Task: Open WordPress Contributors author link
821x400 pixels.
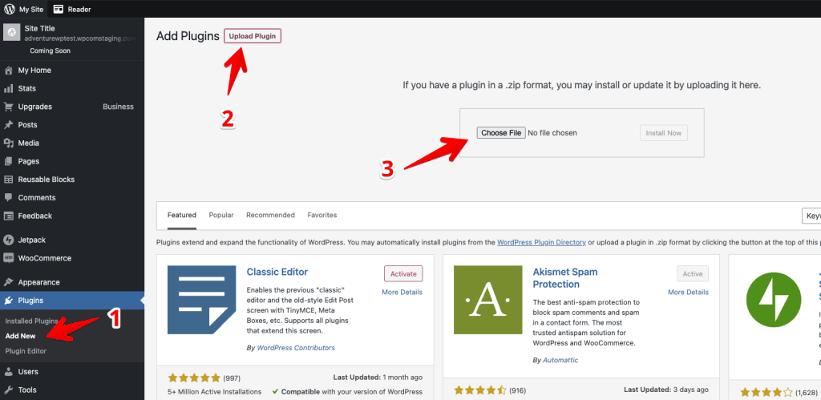Action: point(296,348)
